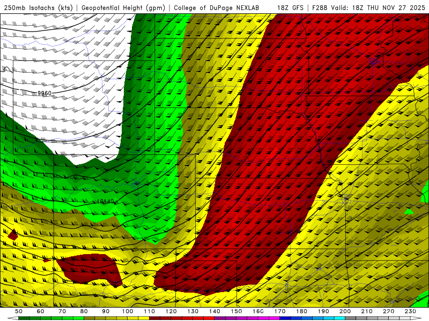Click the 190 knot legend label
This screenshot has height=321, width=429.
[x=323, y=311]
